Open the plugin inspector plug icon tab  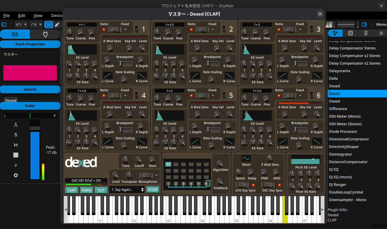click(x=45, y=34)
